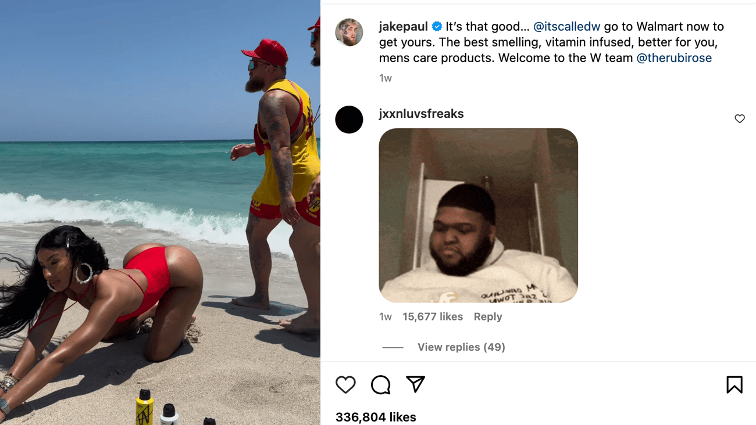The width and height of the screenshot is (756, 425).
Task: Click the 1w timestamp under the GIF comment
Action: [385, 316]
